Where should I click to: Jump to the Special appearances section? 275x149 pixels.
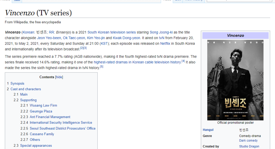(x=36, y=145)
